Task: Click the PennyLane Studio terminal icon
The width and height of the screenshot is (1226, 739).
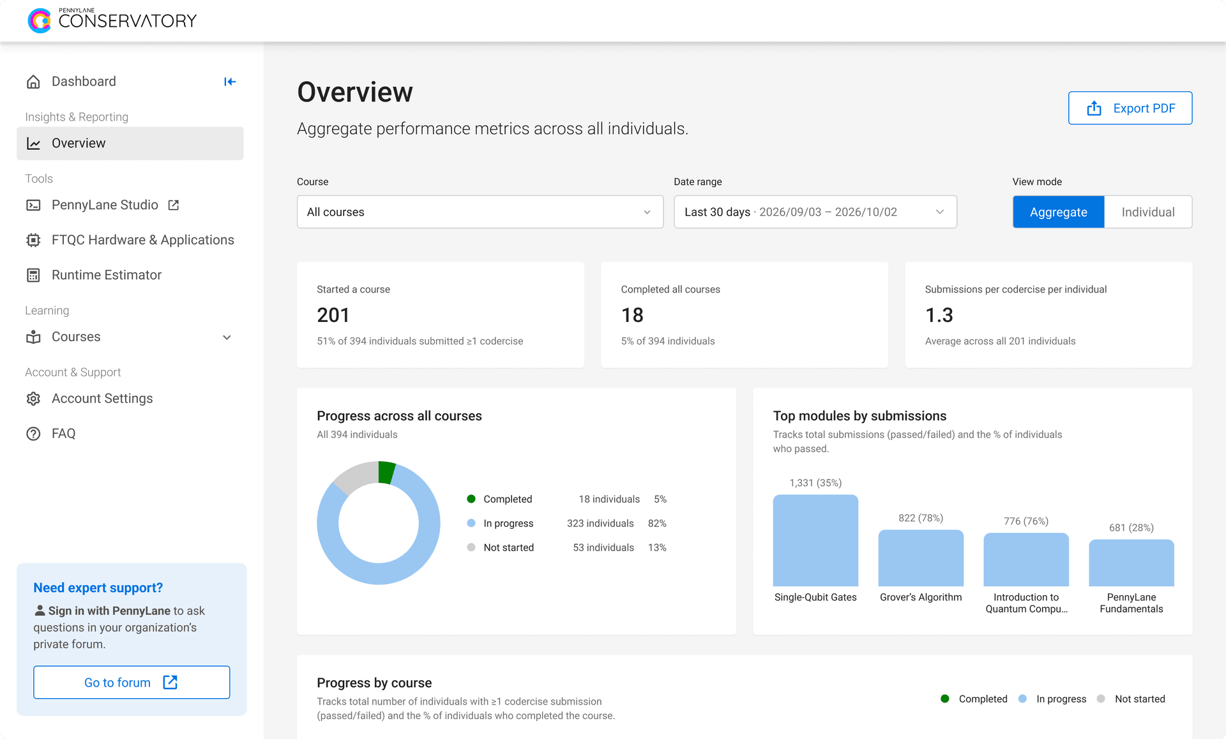Action: pyautogui.click(x=33, y=205)
